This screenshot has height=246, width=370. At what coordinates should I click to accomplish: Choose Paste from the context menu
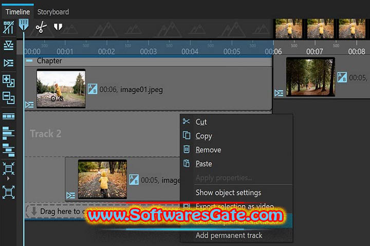point(236,163)
